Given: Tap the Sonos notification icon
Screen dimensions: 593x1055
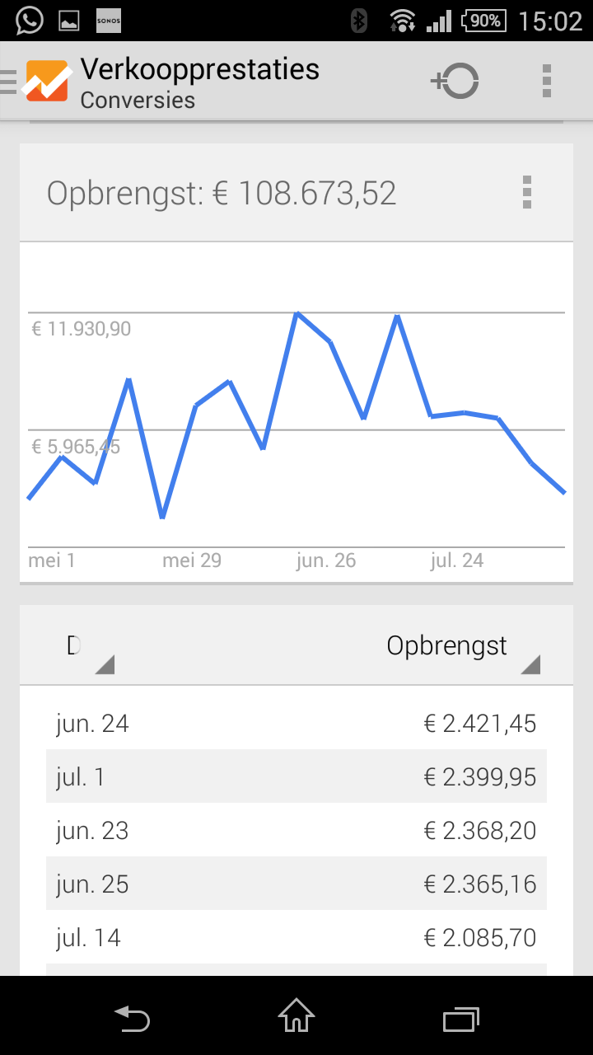Looking at the screenshot, I should click(109, 21).
